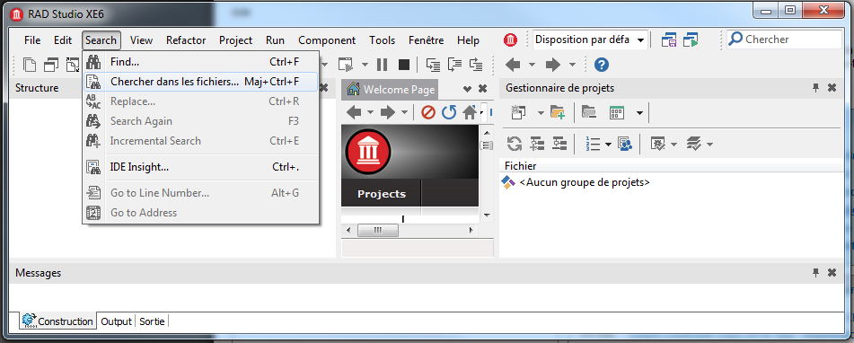Open the Activate icon dropdown arrow
Image resolution: width=854 pixels, height=343 pixels.
click(x=541, y=113)
